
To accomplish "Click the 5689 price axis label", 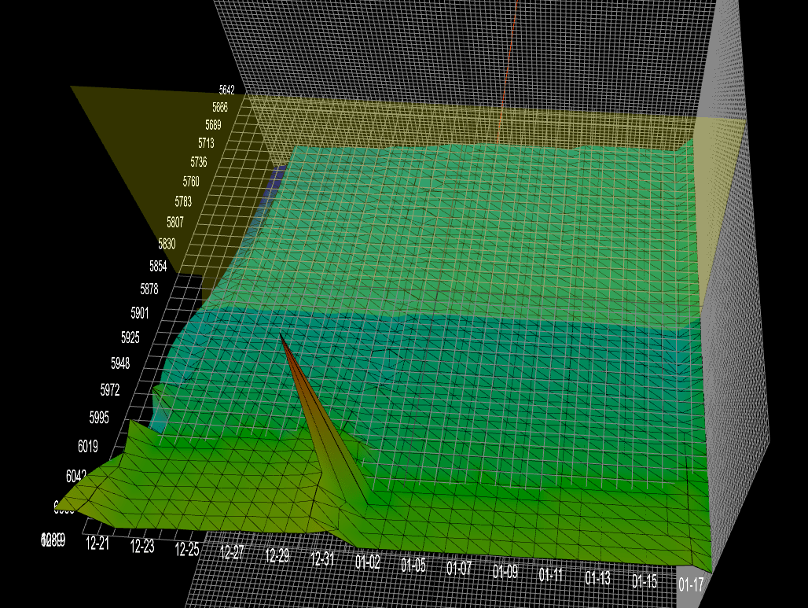I will [213, 125].
